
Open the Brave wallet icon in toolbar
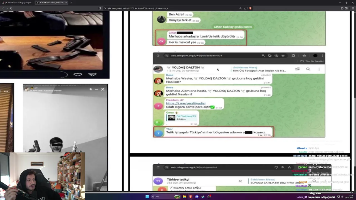point(346,8)
